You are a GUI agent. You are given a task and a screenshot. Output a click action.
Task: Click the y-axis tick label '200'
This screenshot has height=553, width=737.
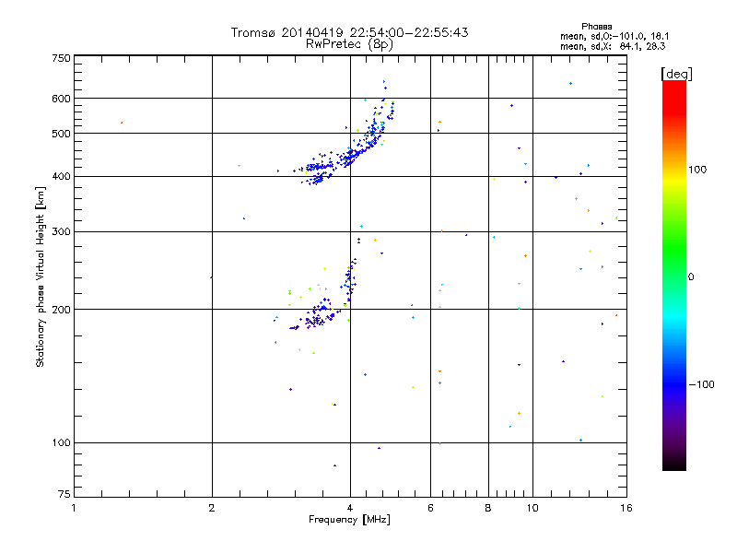click(61, 310)
